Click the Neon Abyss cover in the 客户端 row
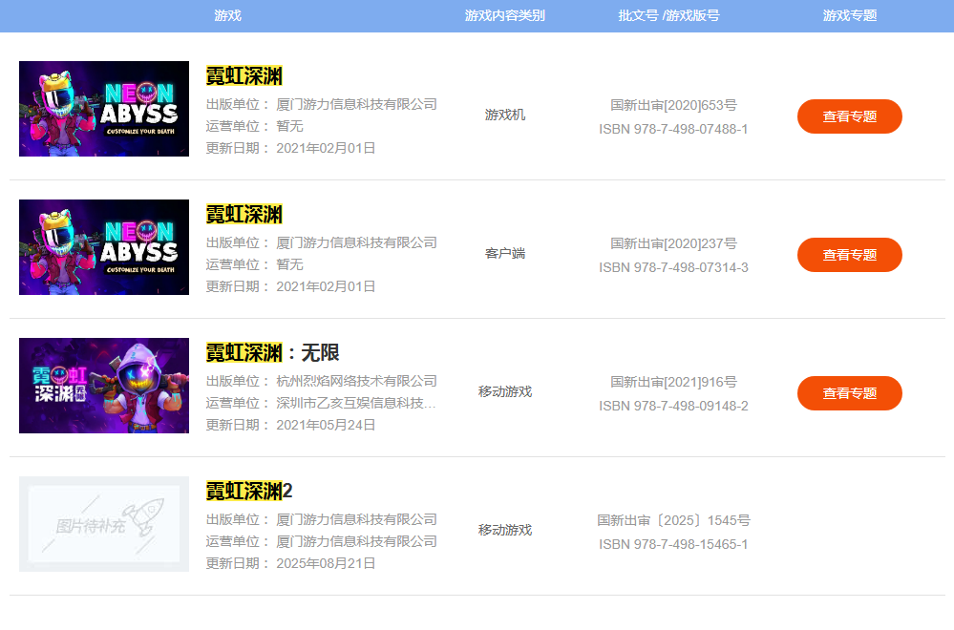 pyautogui.click(x=104, y=247)
